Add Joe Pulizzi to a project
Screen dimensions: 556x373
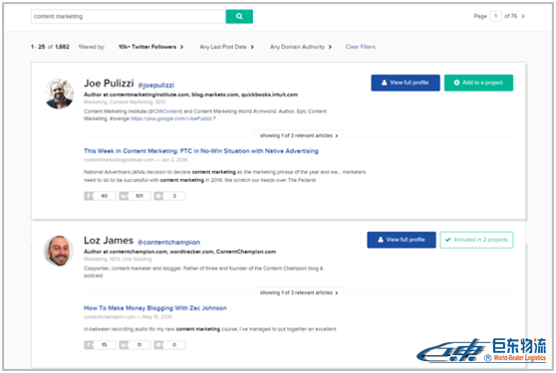[x=478, y=83]
